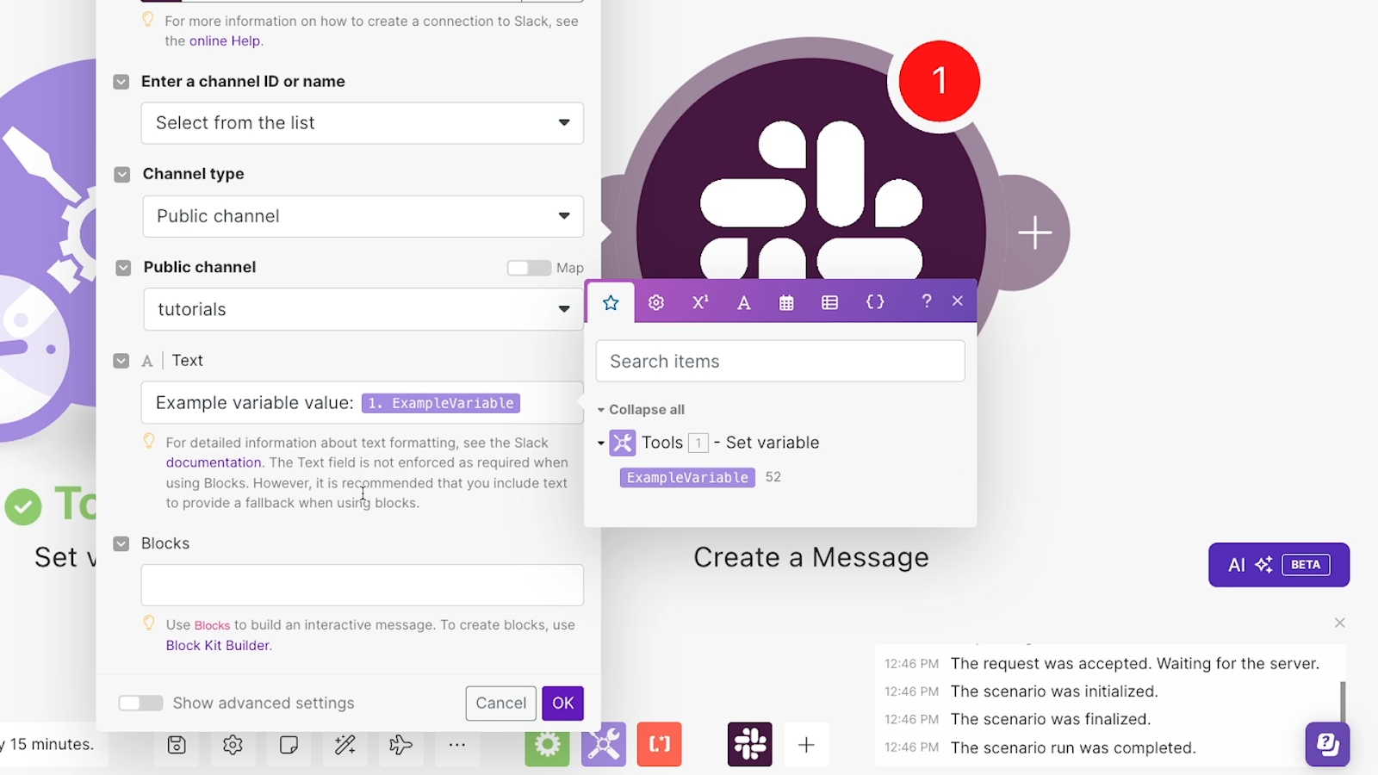This screenshot has width=1378, height=775.
Task: Open math functions tab in picker
Action: [700, 302]
